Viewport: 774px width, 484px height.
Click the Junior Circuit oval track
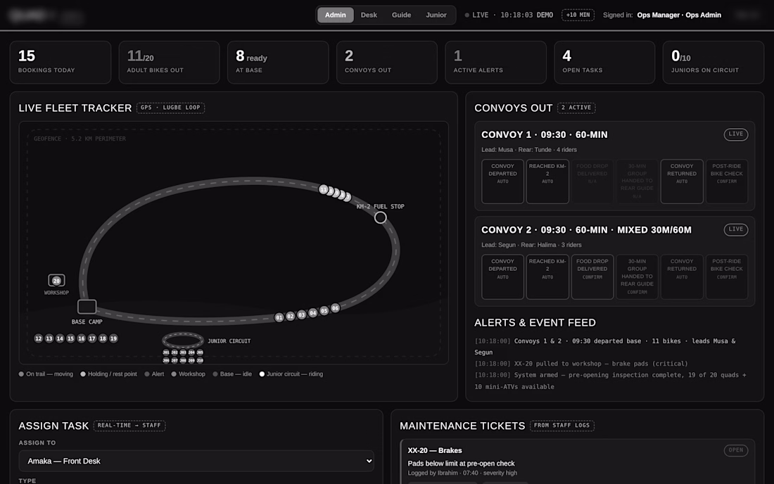click(x=183, y=340)
